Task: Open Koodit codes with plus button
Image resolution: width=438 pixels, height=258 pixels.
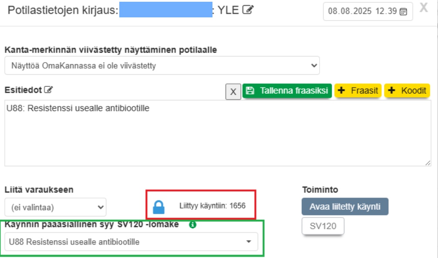Action: 407,91
